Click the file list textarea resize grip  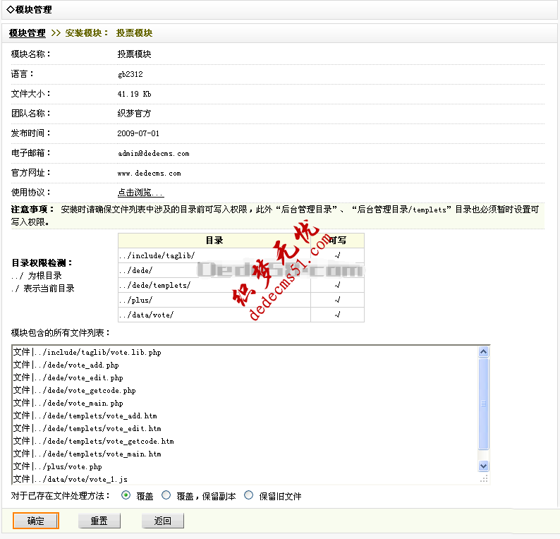point(484,478)
